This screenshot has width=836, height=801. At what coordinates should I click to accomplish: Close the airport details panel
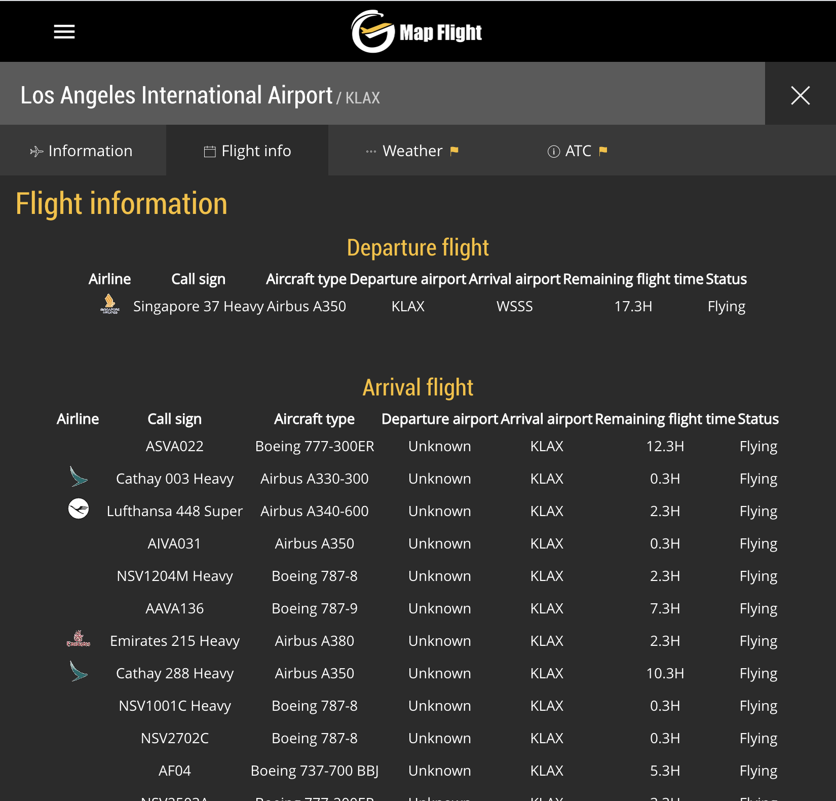(x=800, y=95)
